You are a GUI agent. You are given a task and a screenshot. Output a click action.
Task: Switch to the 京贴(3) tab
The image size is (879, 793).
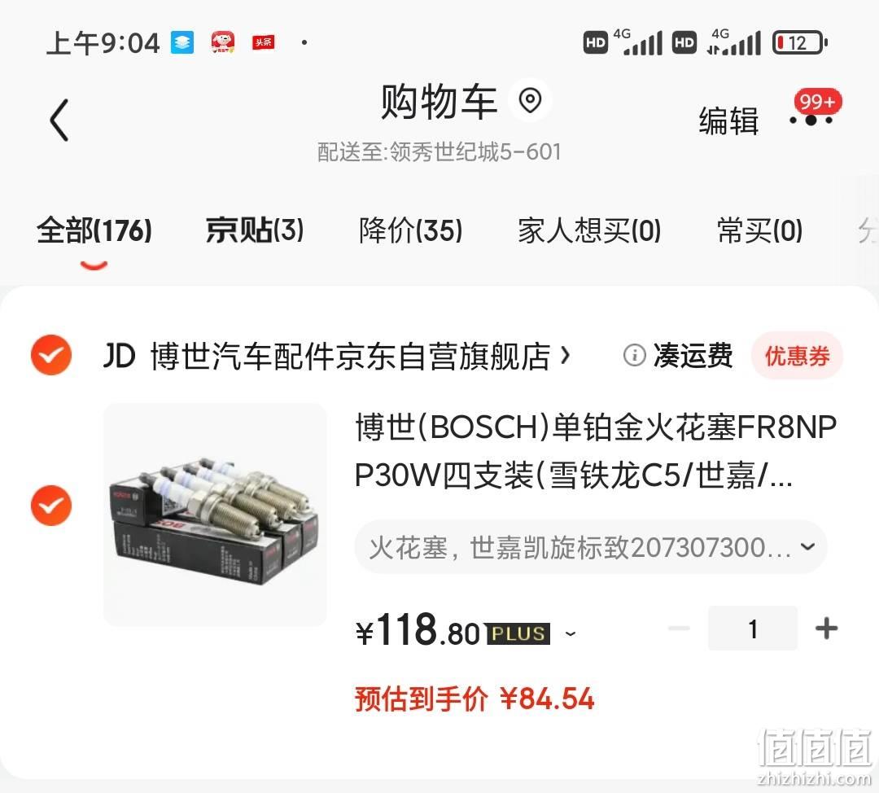[x=255, y=230]
